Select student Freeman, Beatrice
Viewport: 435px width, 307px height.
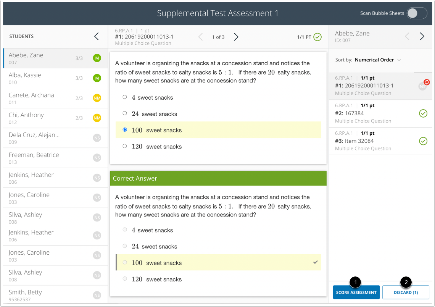[x=55, y=158]
